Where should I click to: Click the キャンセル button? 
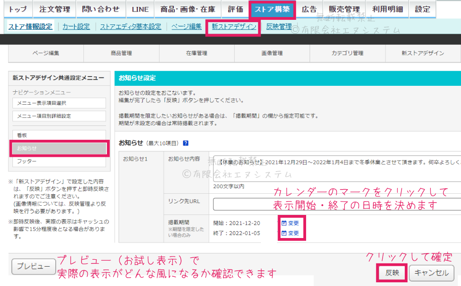431,273
